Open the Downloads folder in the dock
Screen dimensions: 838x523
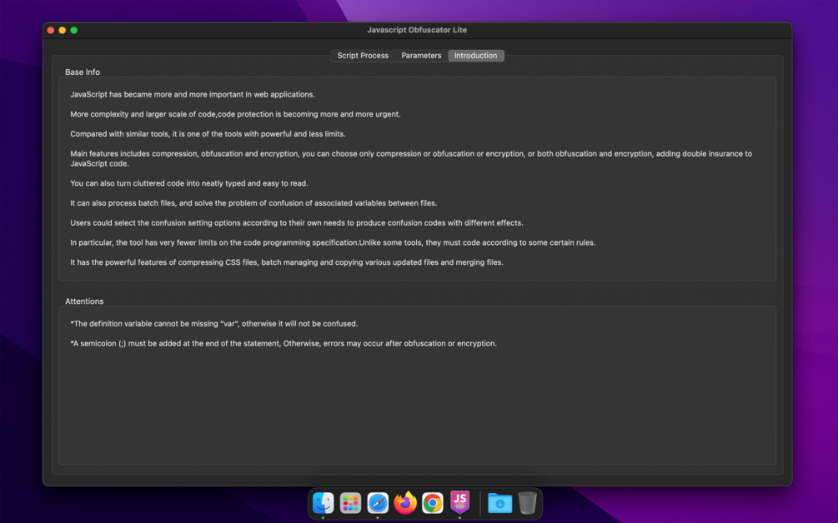point(499,503)
